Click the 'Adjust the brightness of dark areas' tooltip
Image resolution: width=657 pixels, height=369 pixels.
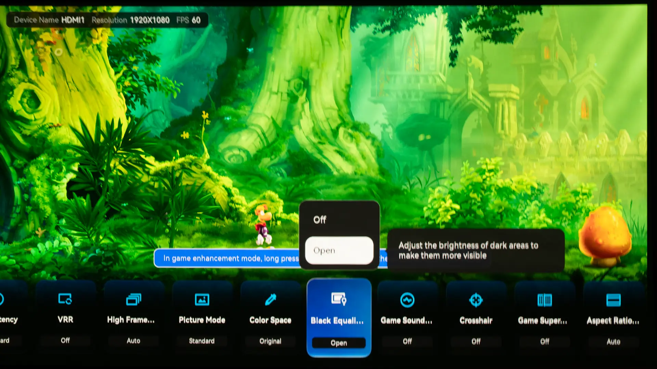[476, 250]
